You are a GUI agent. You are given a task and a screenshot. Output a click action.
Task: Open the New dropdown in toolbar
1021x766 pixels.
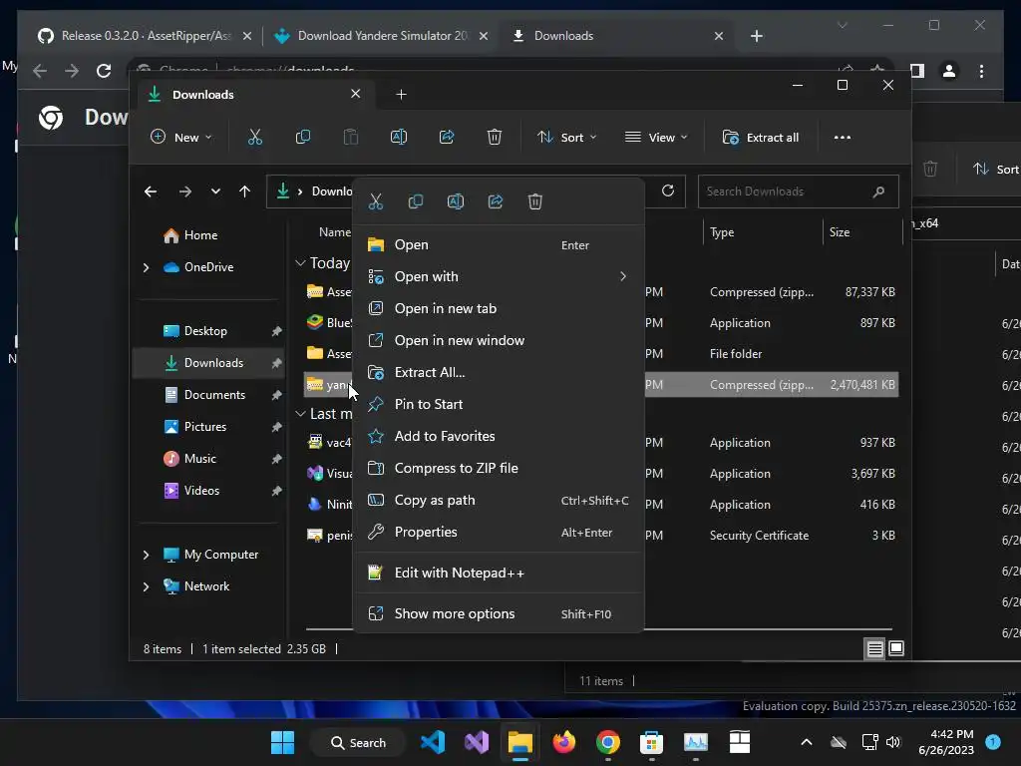point(181,138)
